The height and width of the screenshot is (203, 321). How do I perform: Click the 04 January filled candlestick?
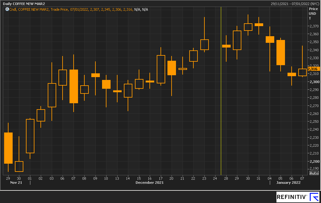point(270,39)
